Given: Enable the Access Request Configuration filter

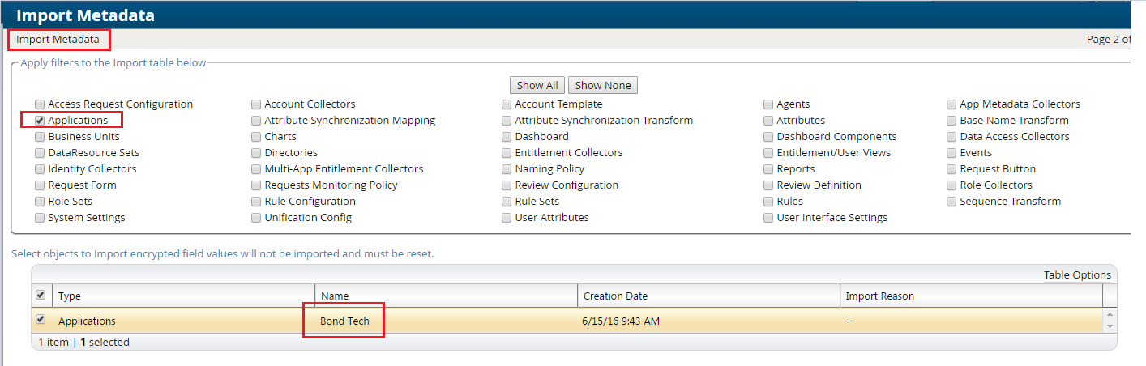Looking at the screenshot, I should 40,104.
